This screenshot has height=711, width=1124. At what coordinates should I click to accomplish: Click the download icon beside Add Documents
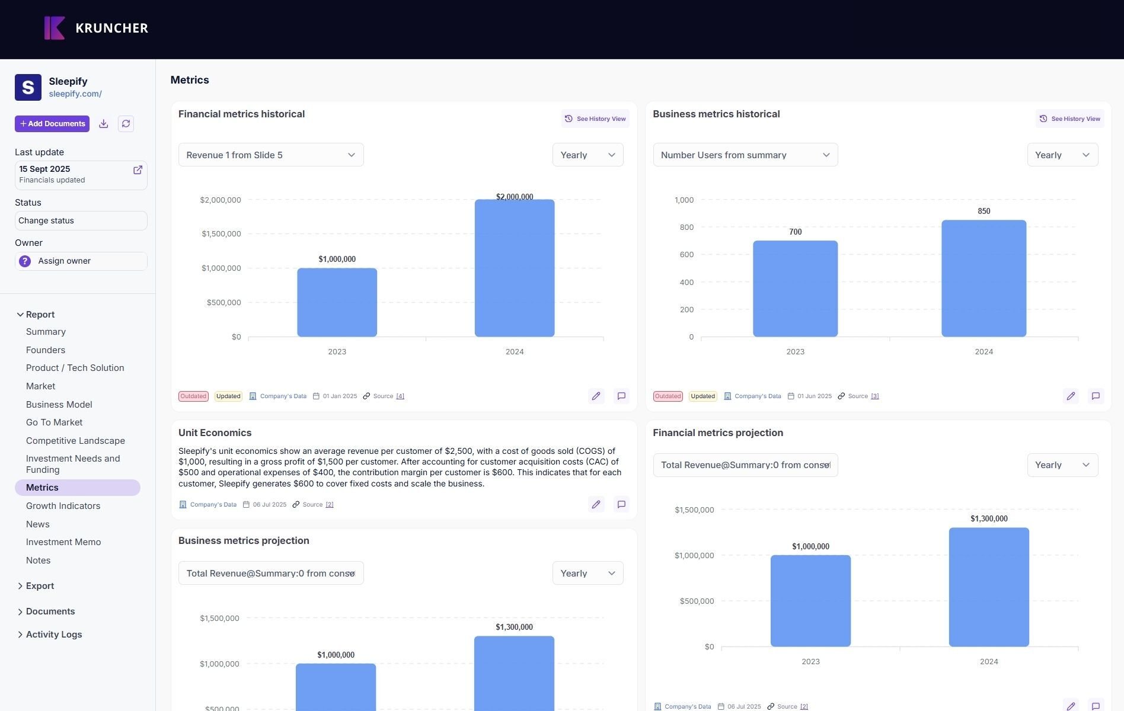104,124
